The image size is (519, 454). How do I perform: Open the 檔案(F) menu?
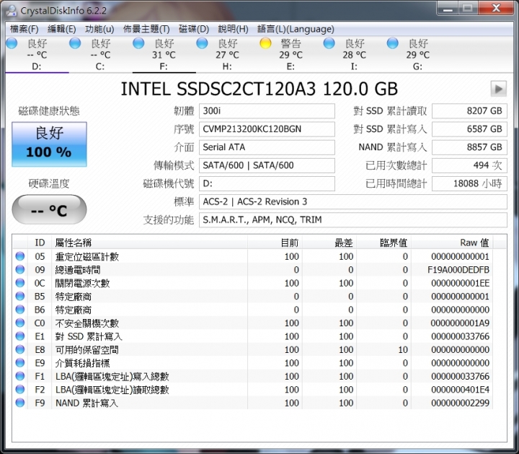(25, 29)
